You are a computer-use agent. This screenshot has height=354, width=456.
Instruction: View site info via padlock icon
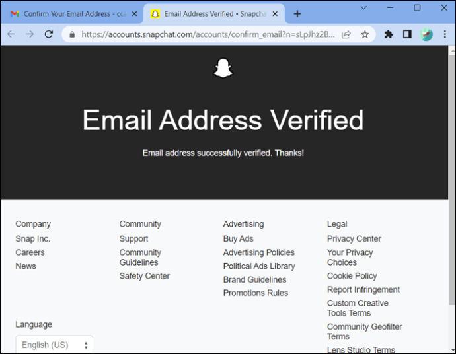(72, 34)
